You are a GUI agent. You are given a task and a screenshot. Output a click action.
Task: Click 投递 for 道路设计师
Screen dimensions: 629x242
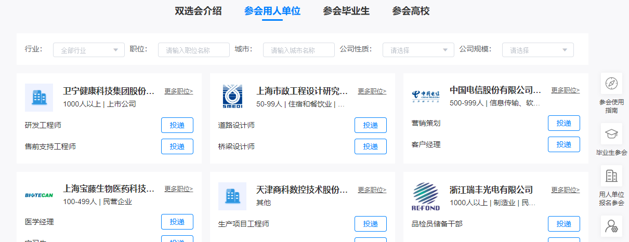[x=371, y=125]
